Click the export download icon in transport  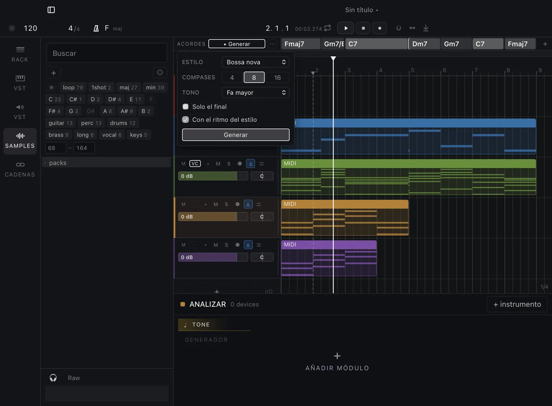coord(426,28)
